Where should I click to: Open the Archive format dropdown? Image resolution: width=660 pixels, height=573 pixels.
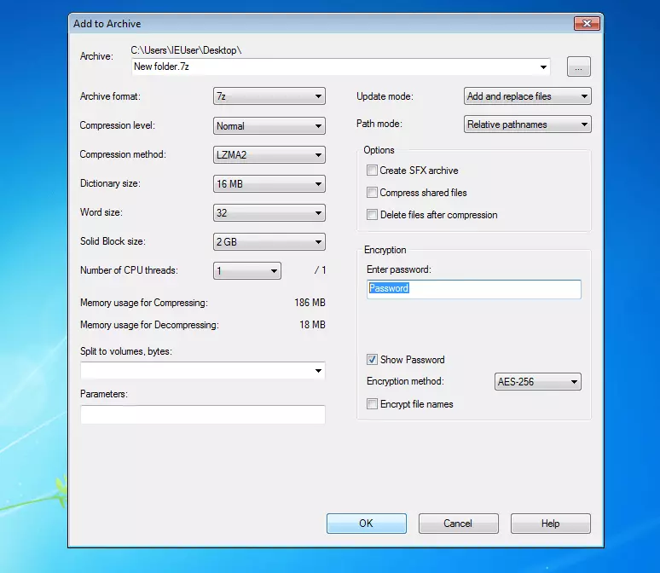[x=269, y=97]
